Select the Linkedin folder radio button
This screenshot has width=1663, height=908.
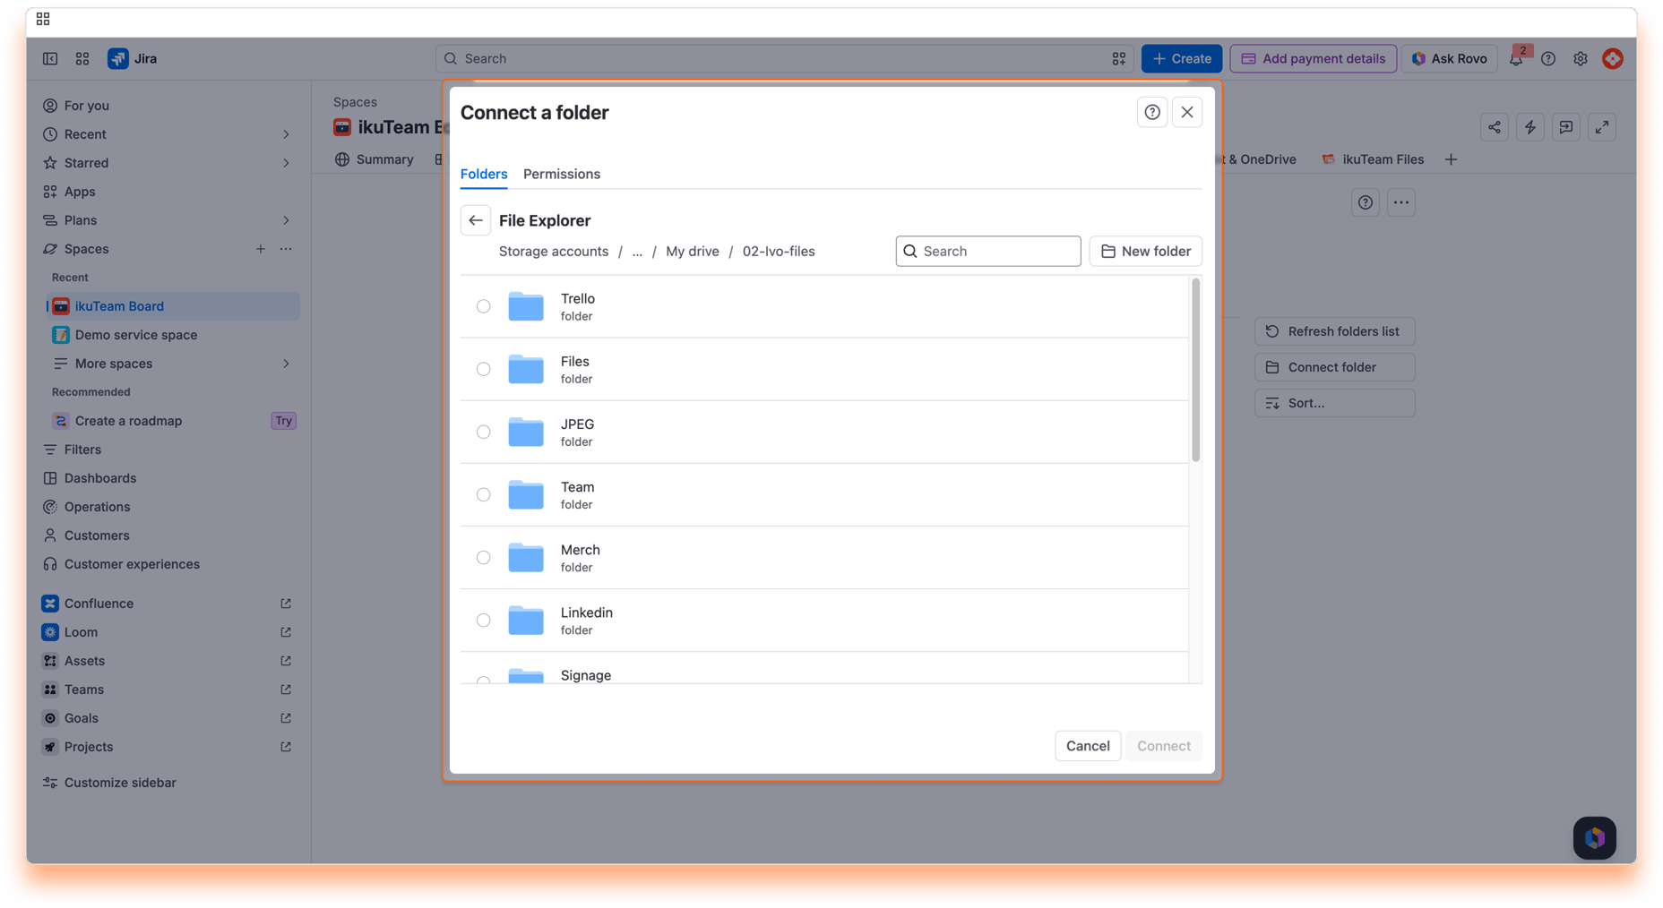point(483,620)
